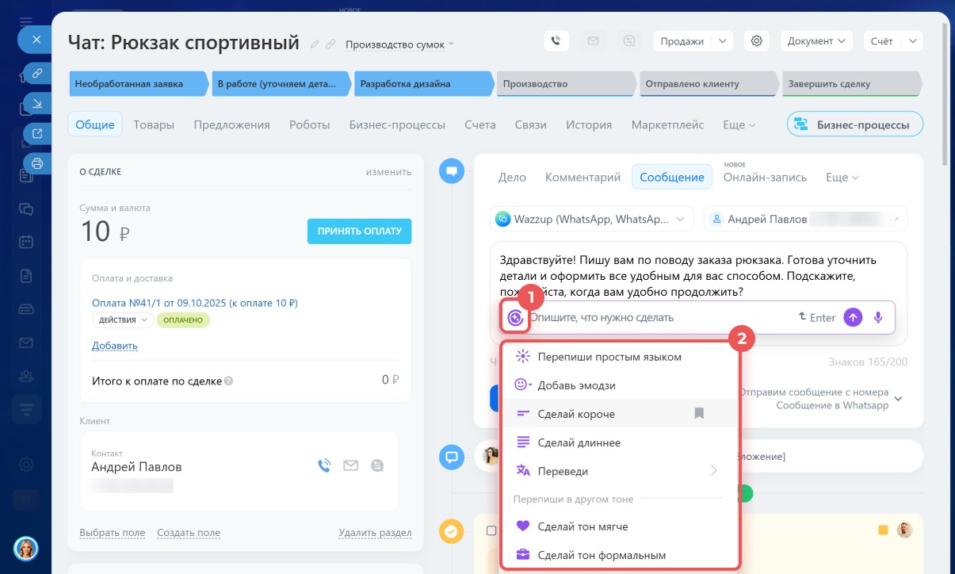Select the Необработанная заявка stage
The image size is (955, 574).
(139, 83)
